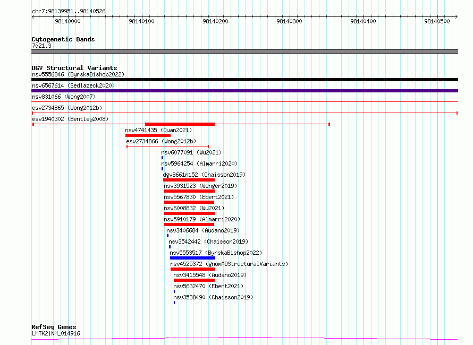
Task: Open esv2734866 (Wong2012b) variant label
Action: point(161,141)
